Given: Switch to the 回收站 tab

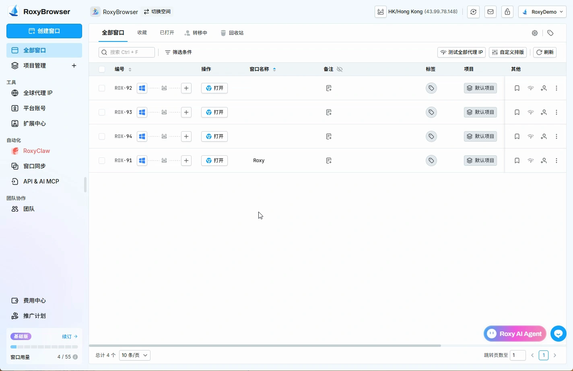Looking at the screenshot, I should click(232, 33).
